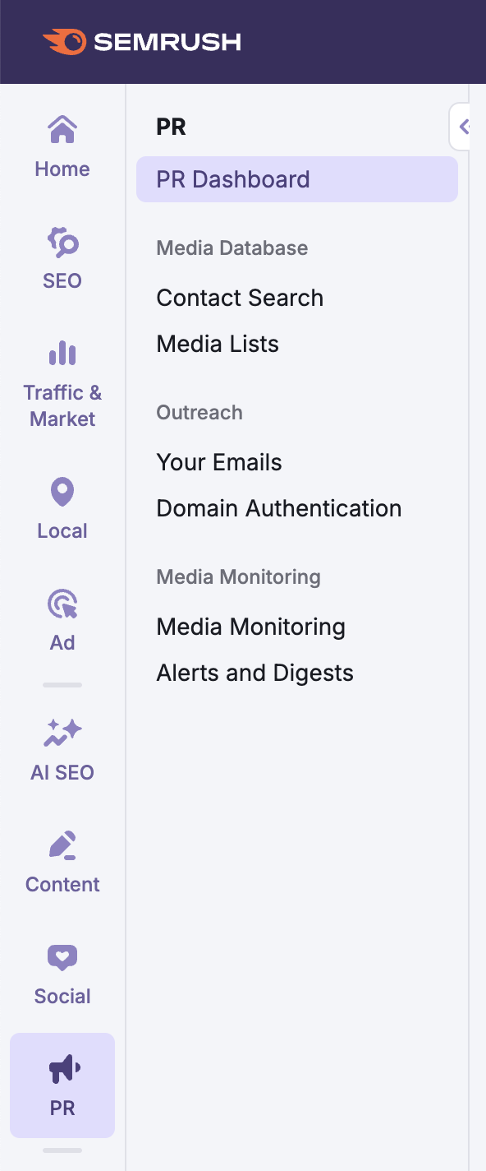Open Domain Authentication
486x1171 pixels.
(x=279, y=508)
